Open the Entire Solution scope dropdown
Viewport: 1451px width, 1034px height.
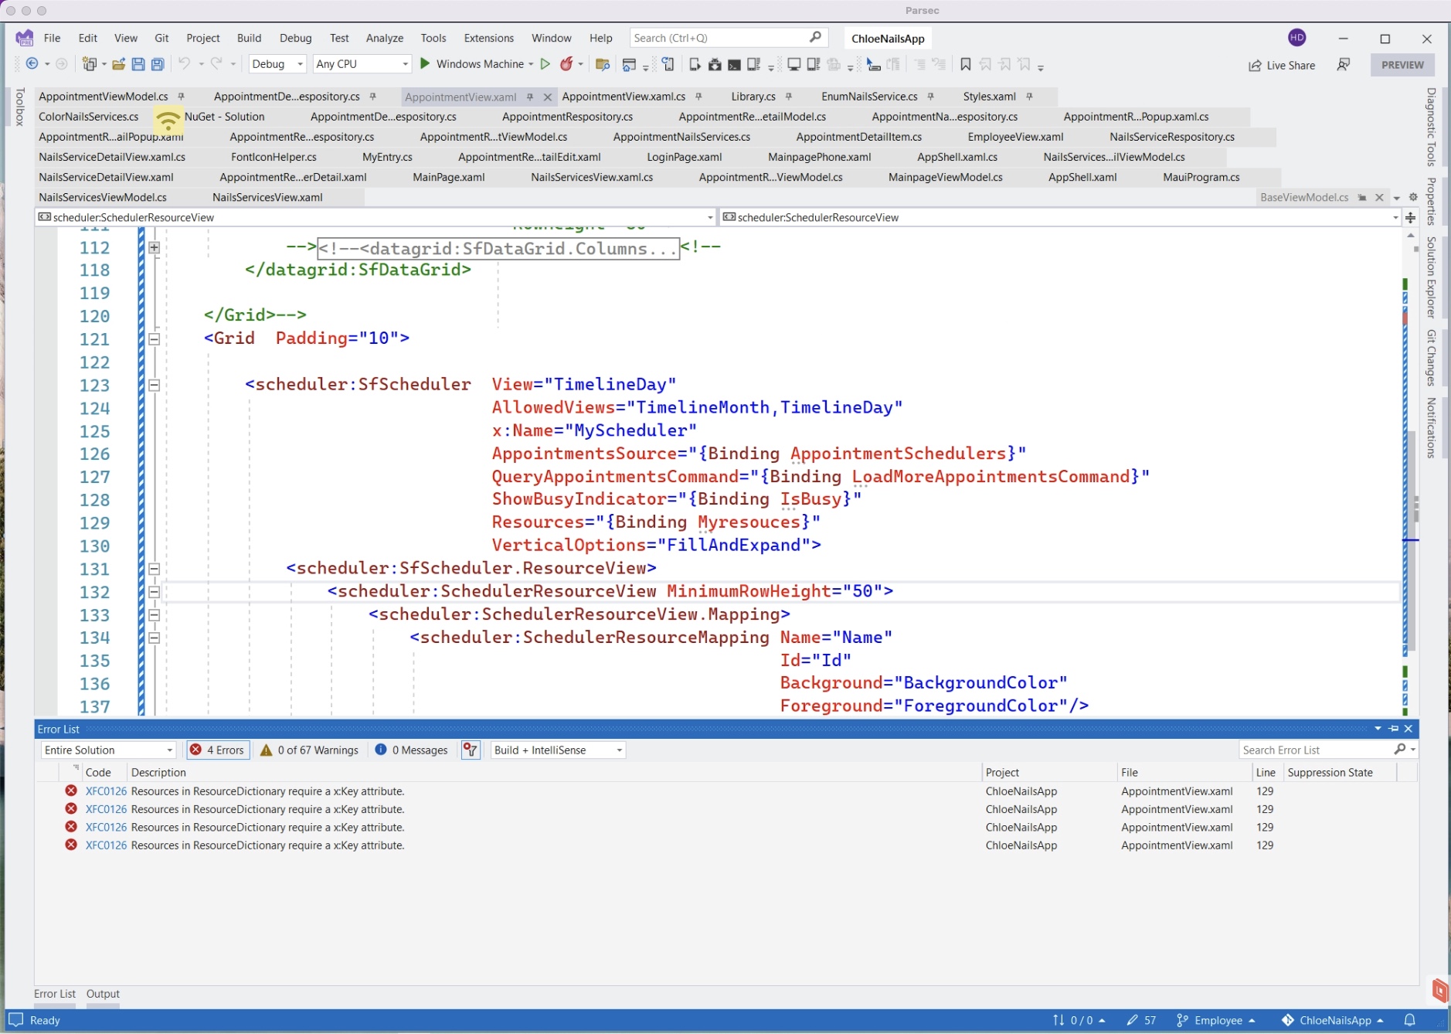pyautogui.click(x=107, y=750)
